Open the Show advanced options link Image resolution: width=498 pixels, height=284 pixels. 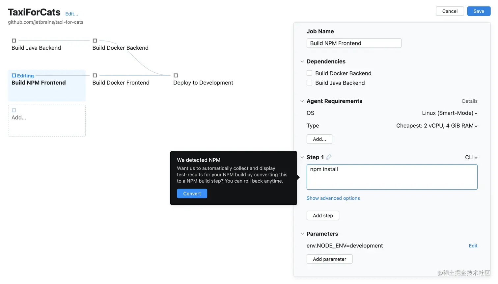point(333,198)
